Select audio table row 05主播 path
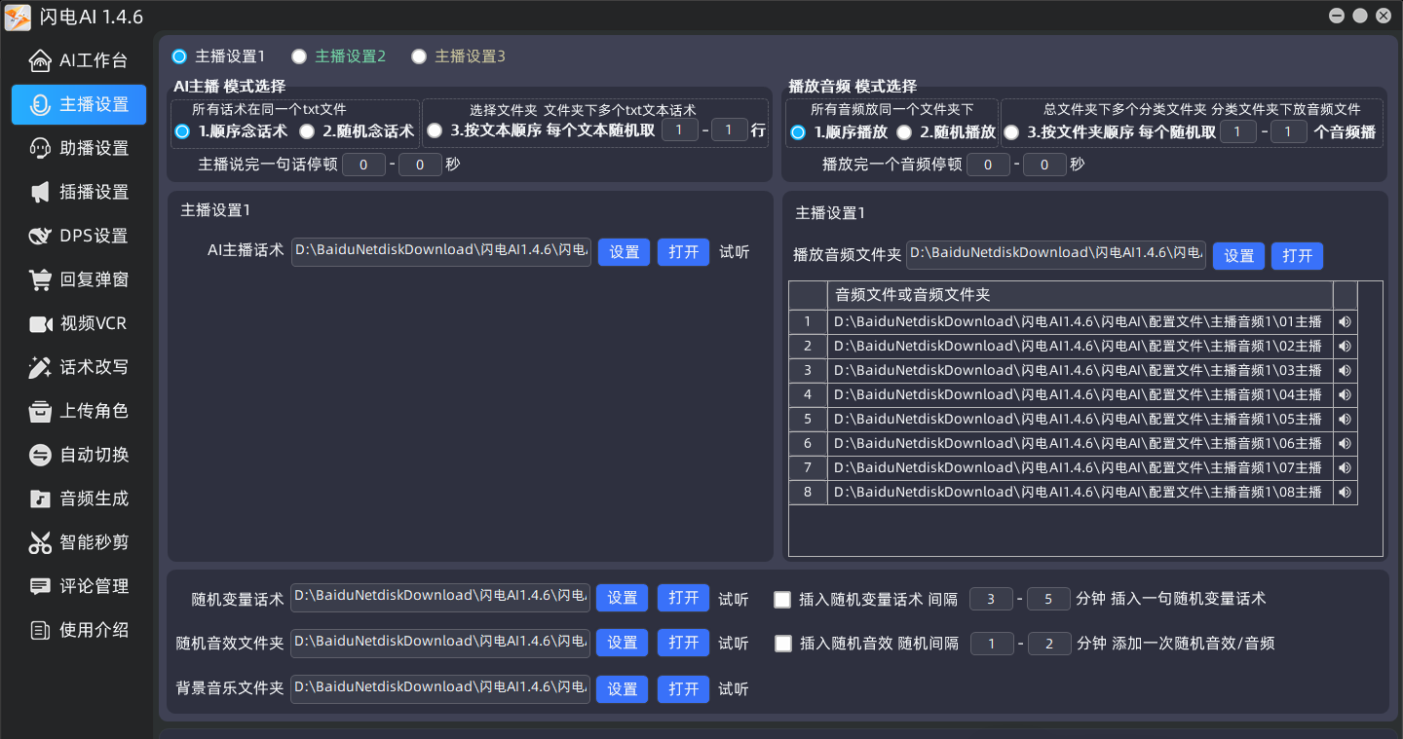Screen dimensions: 1403x739 (1080, 419)
